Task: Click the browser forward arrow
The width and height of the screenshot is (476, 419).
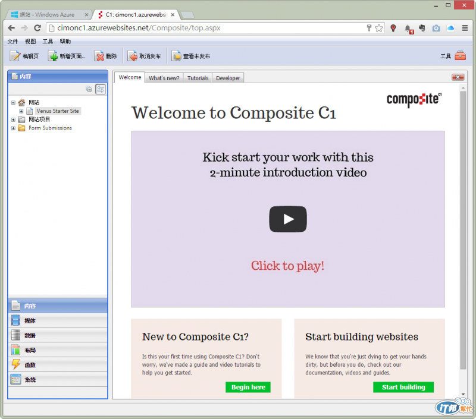Action: 24,28
